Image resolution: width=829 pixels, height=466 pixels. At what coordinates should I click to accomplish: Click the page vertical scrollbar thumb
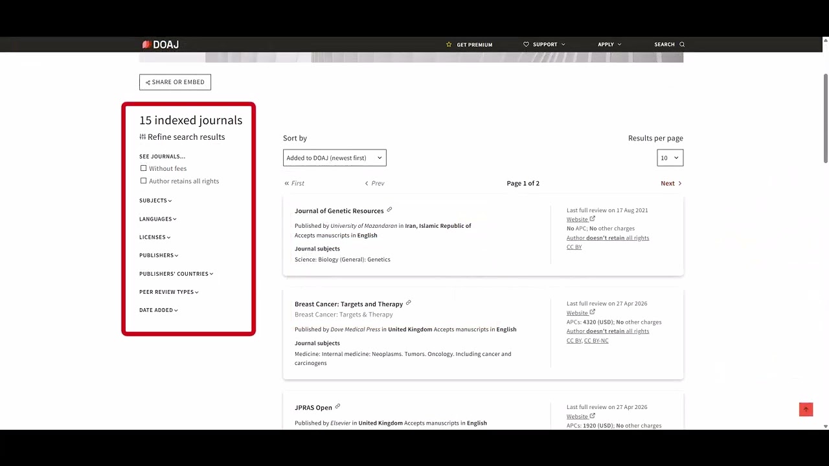(826, 118)
